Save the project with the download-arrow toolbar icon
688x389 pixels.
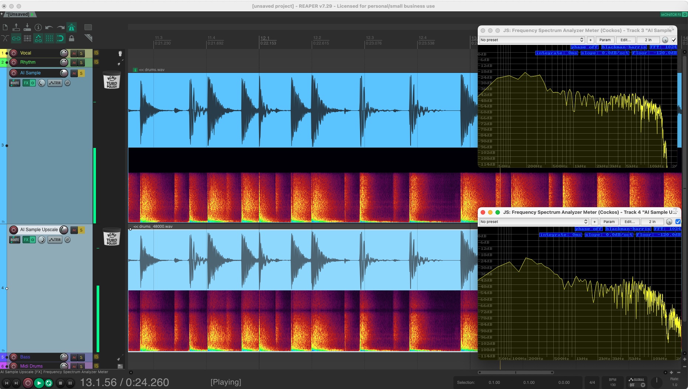coord(27,27)
